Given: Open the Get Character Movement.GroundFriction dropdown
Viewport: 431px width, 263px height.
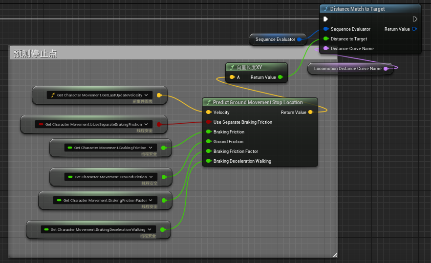Looking at the screenshot, I should click(111, 177).
